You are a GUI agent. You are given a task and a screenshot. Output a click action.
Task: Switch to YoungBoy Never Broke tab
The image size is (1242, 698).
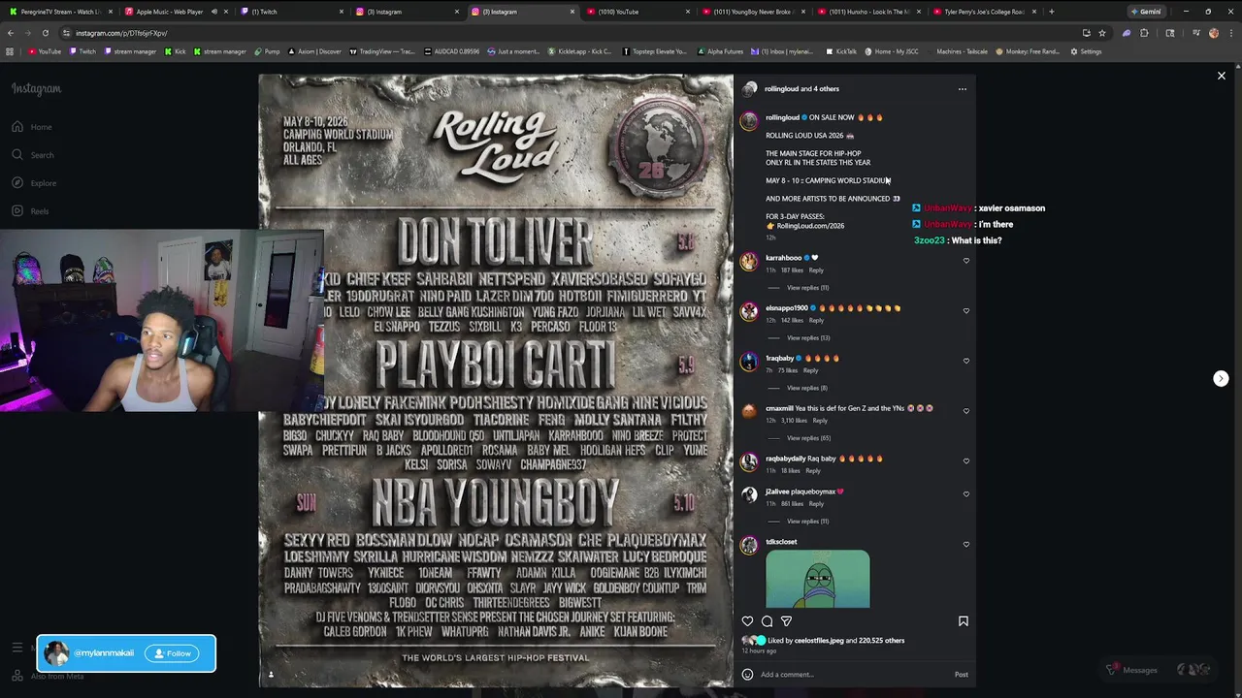pyautogui.click(x=752, y=12)
